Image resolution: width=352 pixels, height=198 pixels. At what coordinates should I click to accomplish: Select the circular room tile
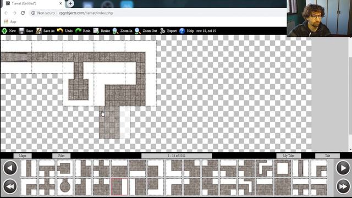pyautogui.click(x=65, y=186)
